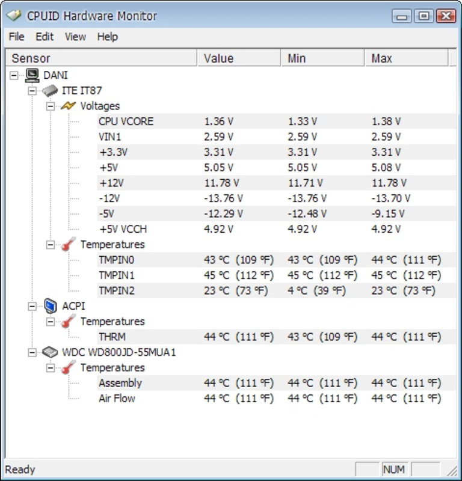Click the window resize grip corner

tap(452, 471)
